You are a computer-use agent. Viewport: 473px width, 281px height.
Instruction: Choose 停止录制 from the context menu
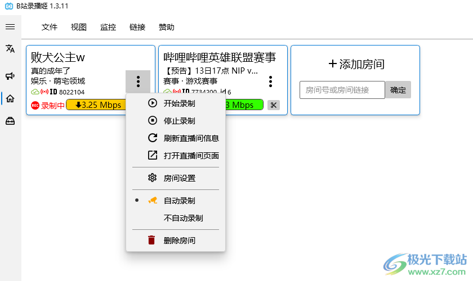coord(176,121)
